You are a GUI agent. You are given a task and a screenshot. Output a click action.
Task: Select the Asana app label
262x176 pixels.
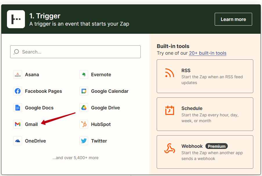[x=32, y=74]
